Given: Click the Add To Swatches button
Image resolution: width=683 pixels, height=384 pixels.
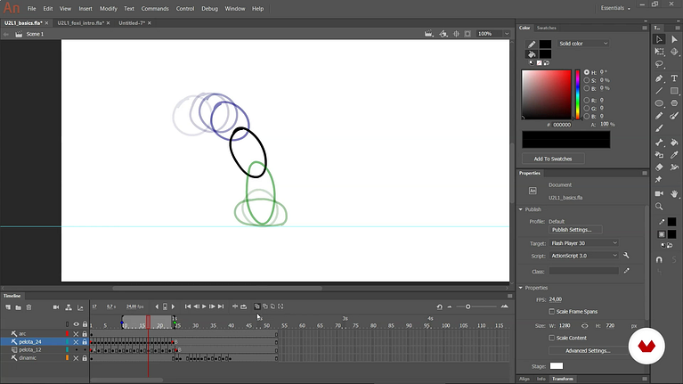Looking at the screenshot, I should pos(553,159).
